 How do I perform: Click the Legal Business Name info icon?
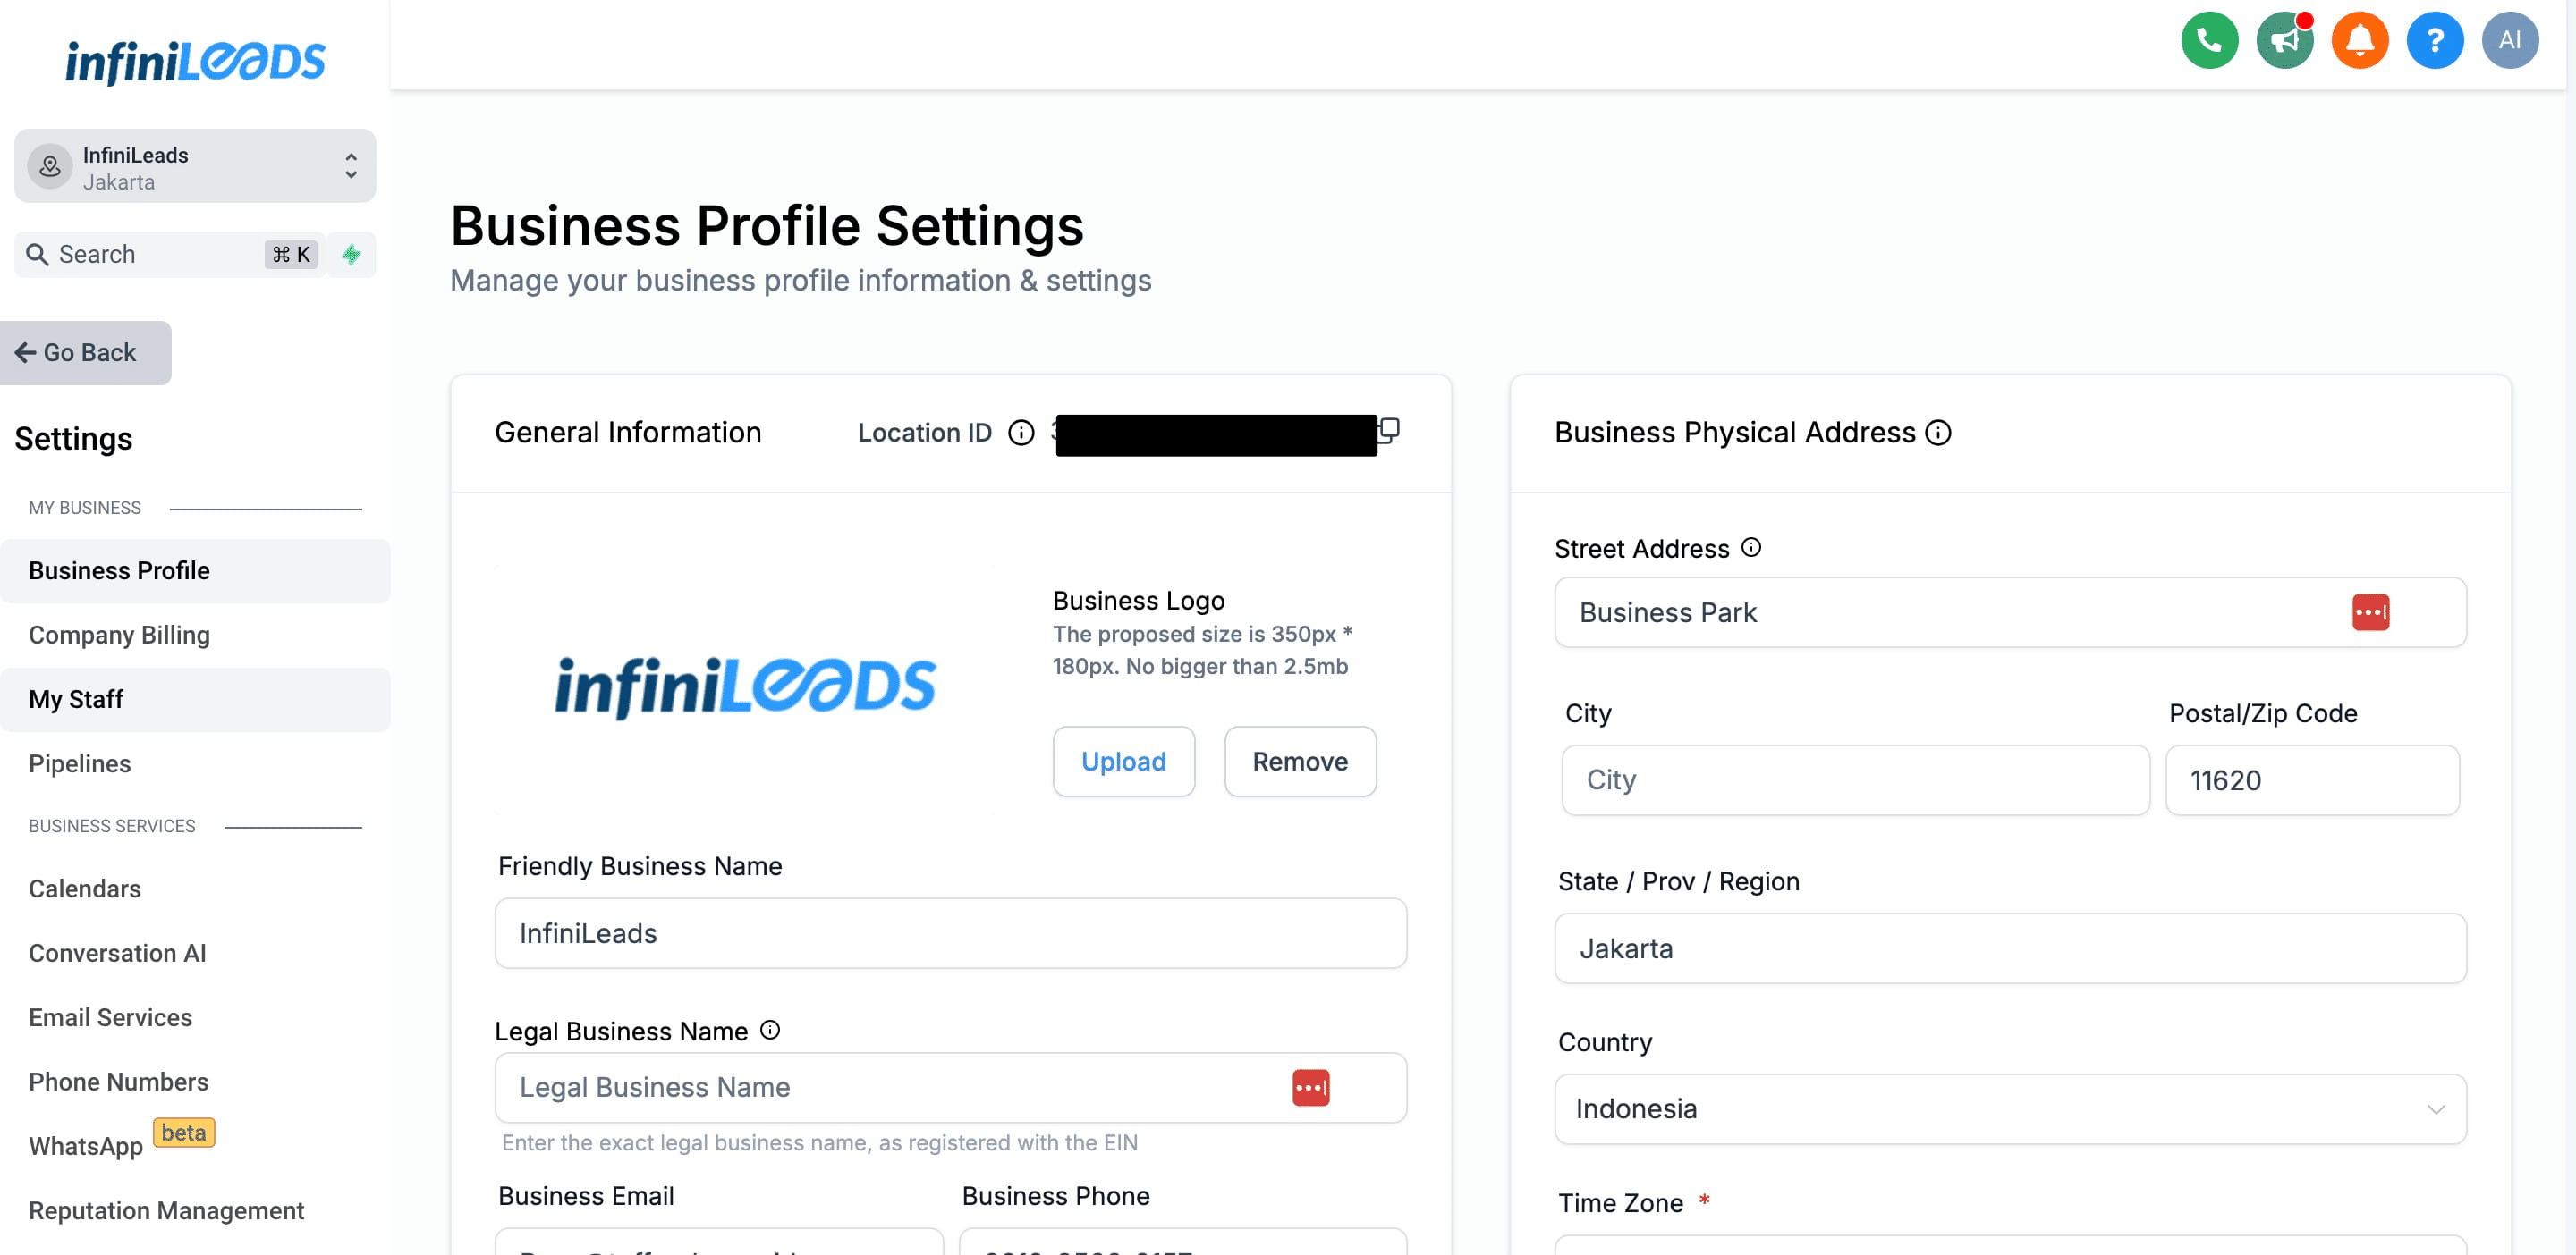[770, 1030]
